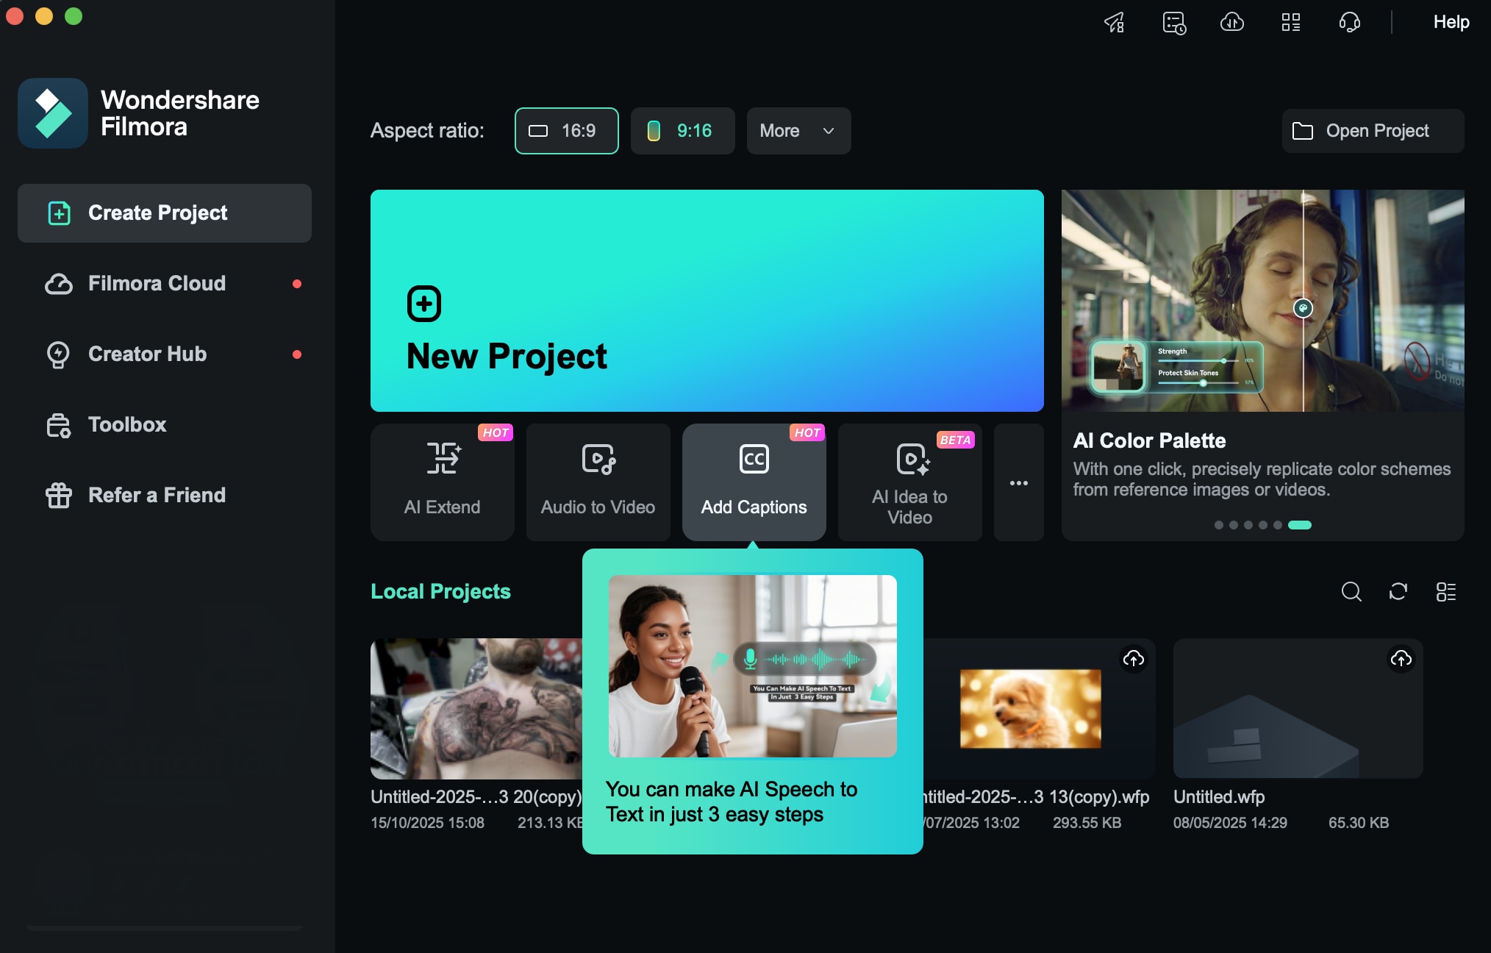Viewport: 1491px width, 953px height.
Task: Go to Creator Hub
Action: [x=147, y=354]
